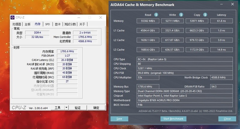This screenshot has height=129, width=240.
Task: Click the tRC field showing 65 时钟
Action: click(x=67, y=77)
